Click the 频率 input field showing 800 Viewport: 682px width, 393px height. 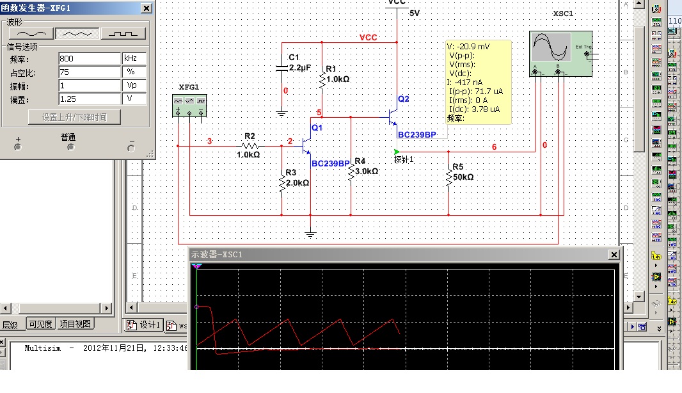[x=90, y=58]
